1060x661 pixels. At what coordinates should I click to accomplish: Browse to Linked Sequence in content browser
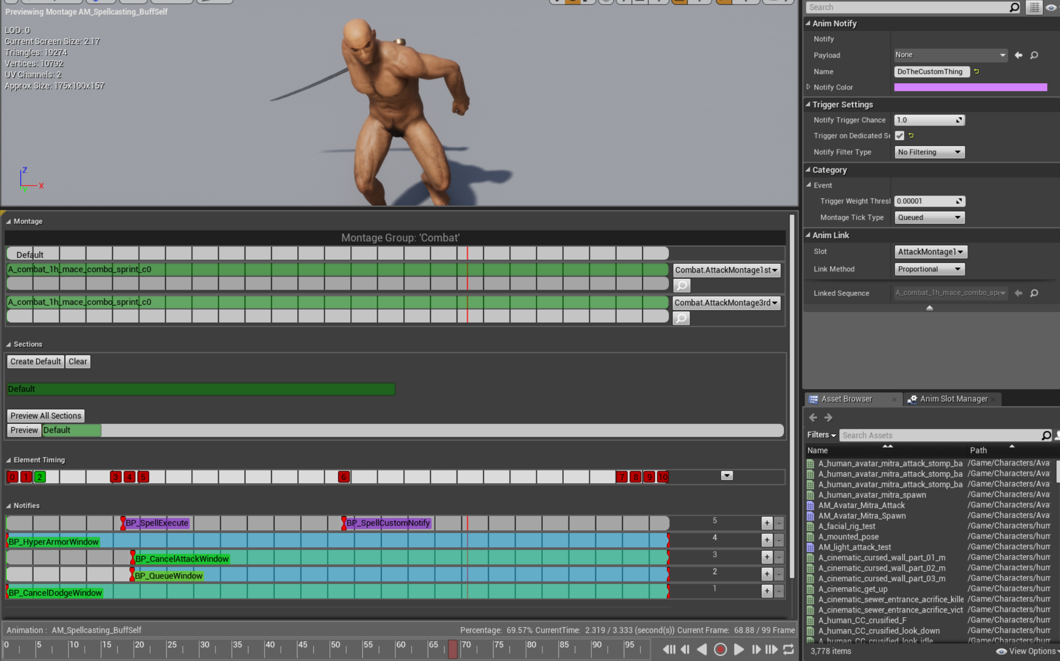coord(1034,293)
